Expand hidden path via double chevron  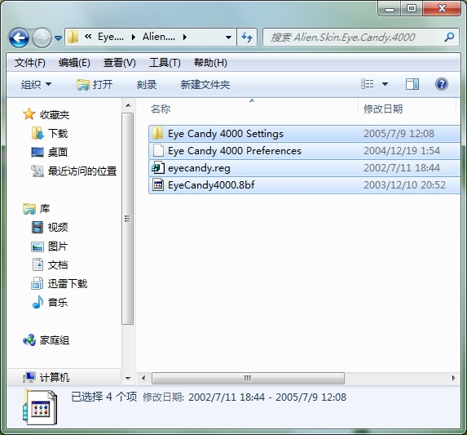(x=88, y=37)
